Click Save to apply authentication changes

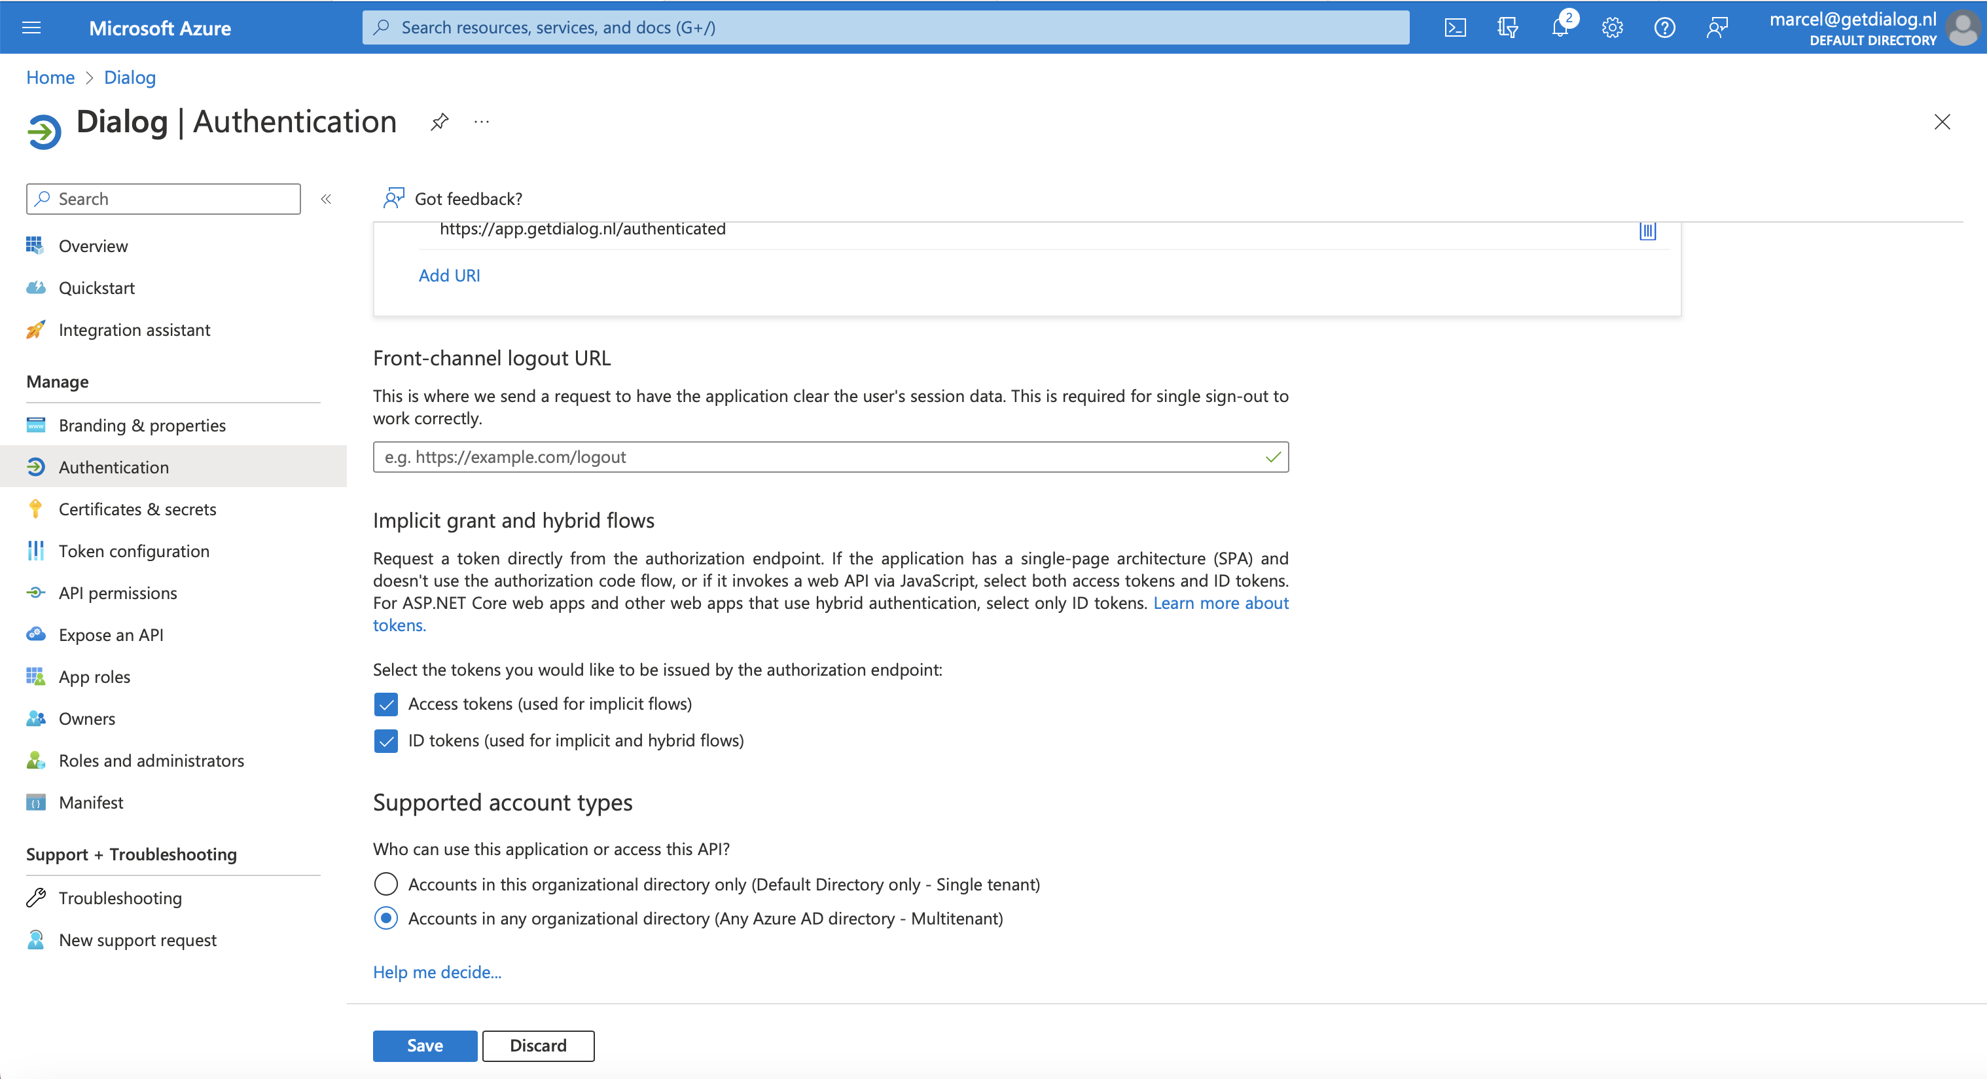pyautogui.click(x=425, y=1045)
